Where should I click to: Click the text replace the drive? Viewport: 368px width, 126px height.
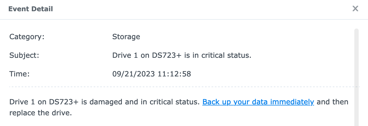click(x=41, y=113)
